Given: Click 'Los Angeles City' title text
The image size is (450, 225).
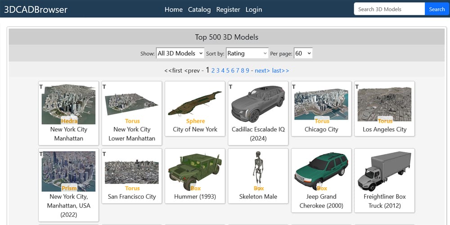Looking at the screenshot, I should pyautogui.click(x=384, y=130).
